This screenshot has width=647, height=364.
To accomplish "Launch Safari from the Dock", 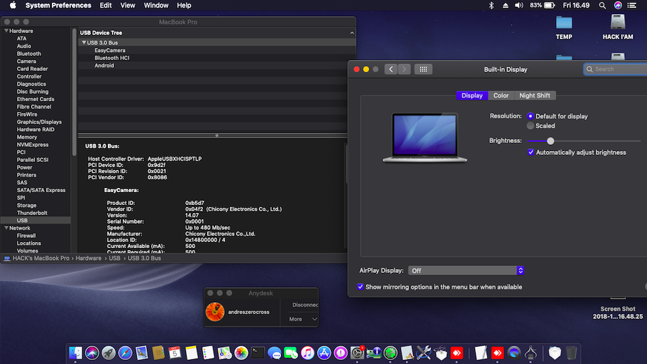I will 125,353.
